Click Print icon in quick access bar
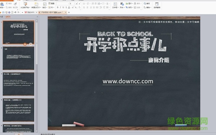216x135 pixels. [9, 12]
